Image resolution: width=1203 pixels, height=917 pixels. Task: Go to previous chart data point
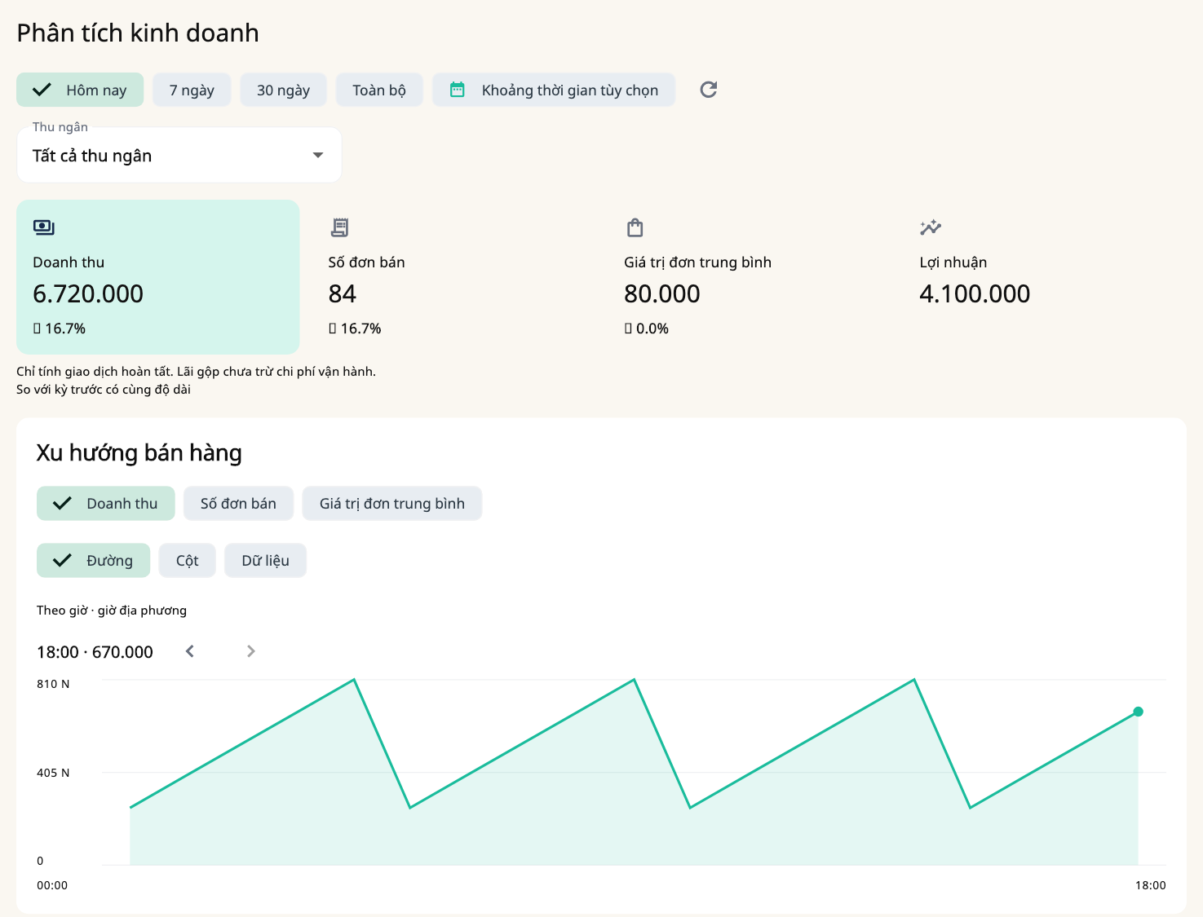click(x=190, y=651)
